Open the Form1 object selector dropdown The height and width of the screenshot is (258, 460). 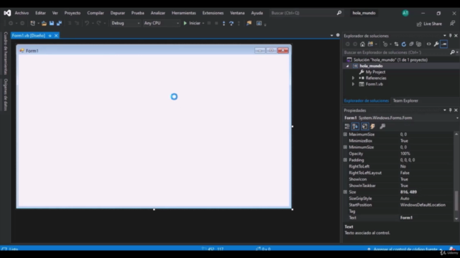click(457, 118)
